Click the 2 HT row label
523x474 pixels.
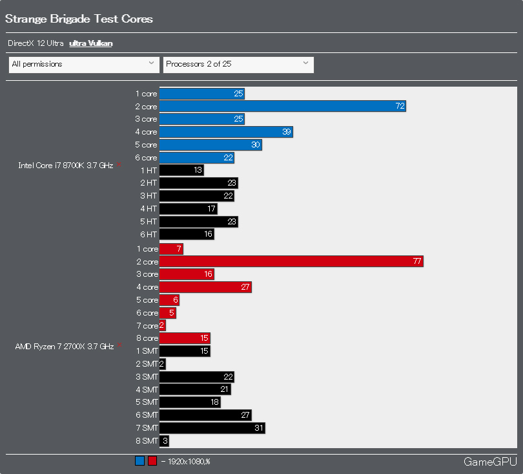coord(149,183)
